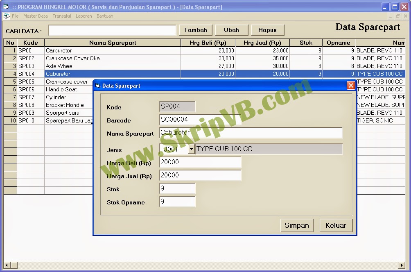Minimize the main application window

[384, 7]
